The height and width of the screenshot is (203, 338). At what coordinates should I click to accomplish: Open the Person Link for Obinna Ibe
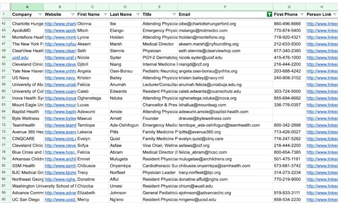322,24
